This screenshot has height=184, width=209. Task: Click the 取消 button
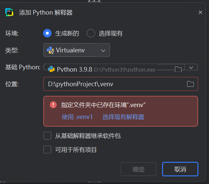[x=180, y=169]
